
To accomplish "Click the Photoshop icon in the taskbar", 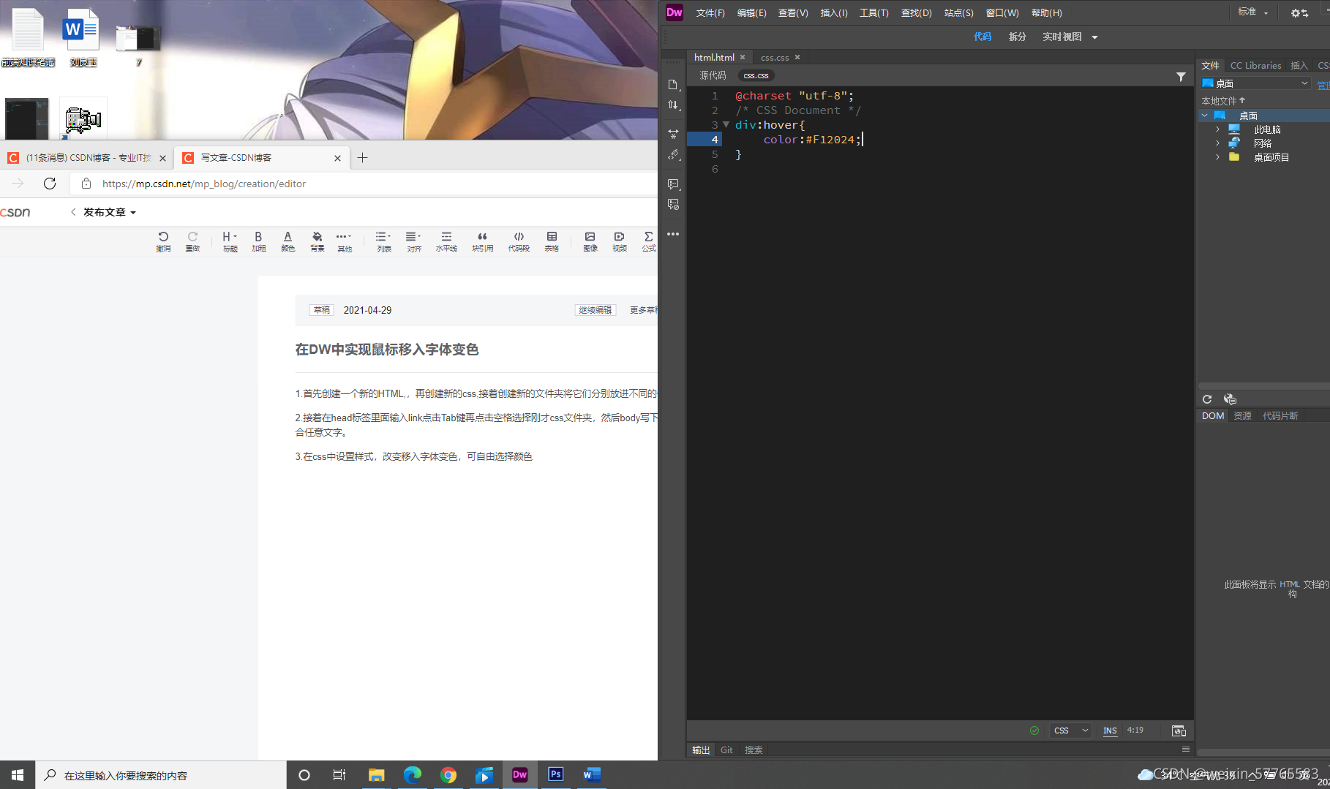I will [556, 774].
